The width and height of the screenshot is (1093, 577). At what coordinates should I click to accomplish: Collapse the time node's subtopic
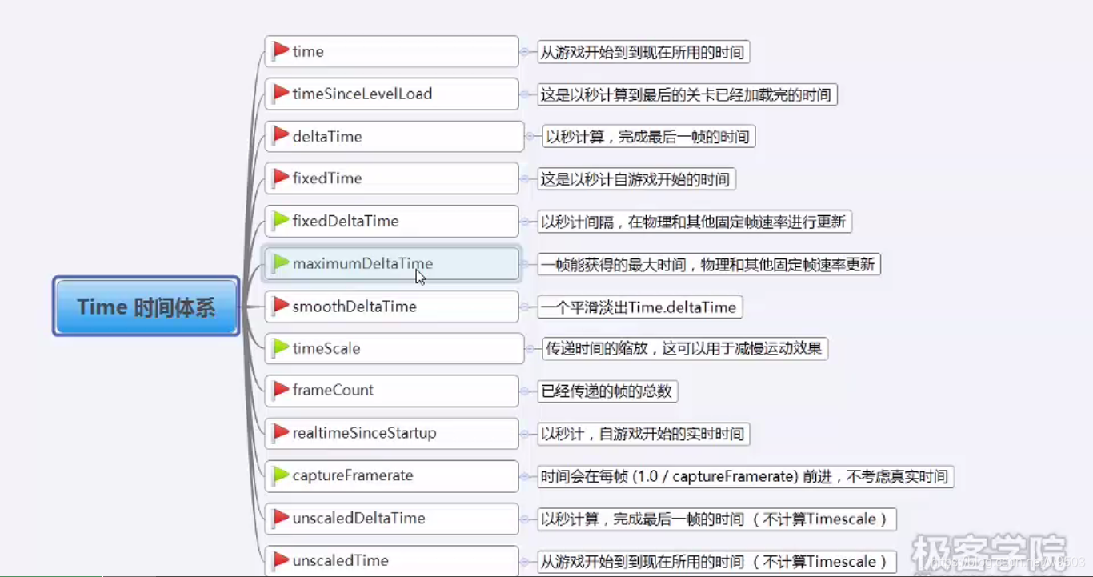pyautogui.click(x=525, y=52)
